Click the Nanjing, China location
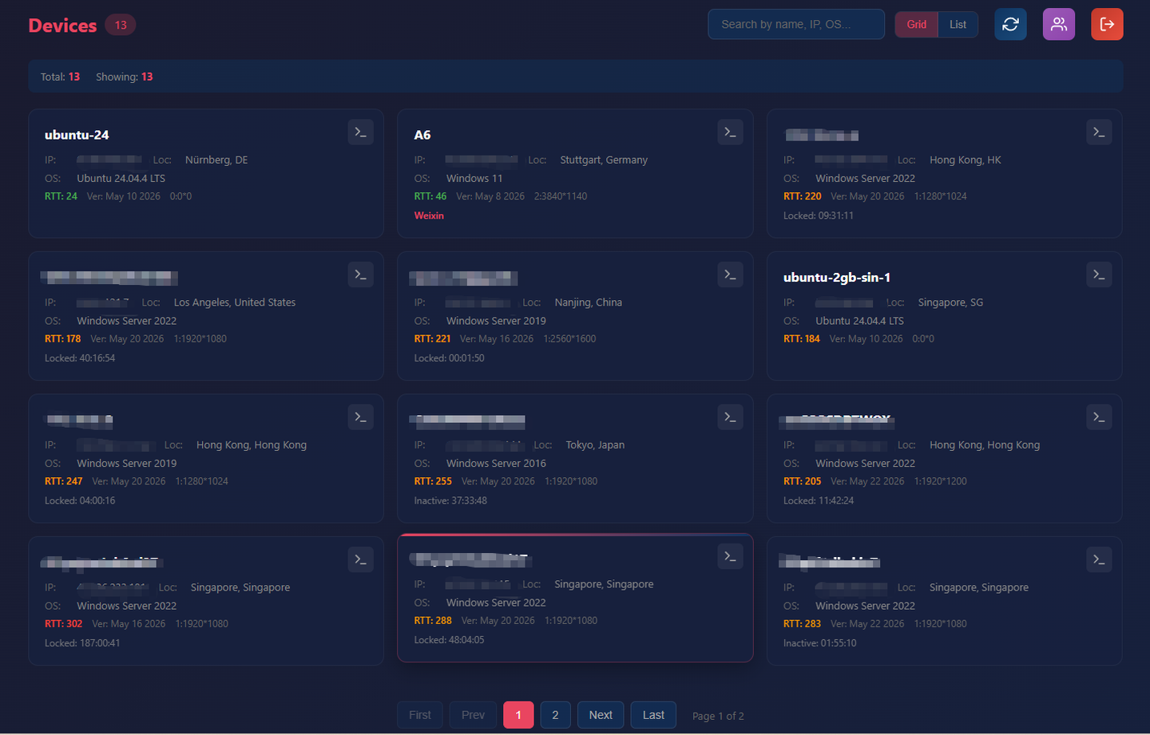The image size is (1150, 735). [x=589, y=302]
